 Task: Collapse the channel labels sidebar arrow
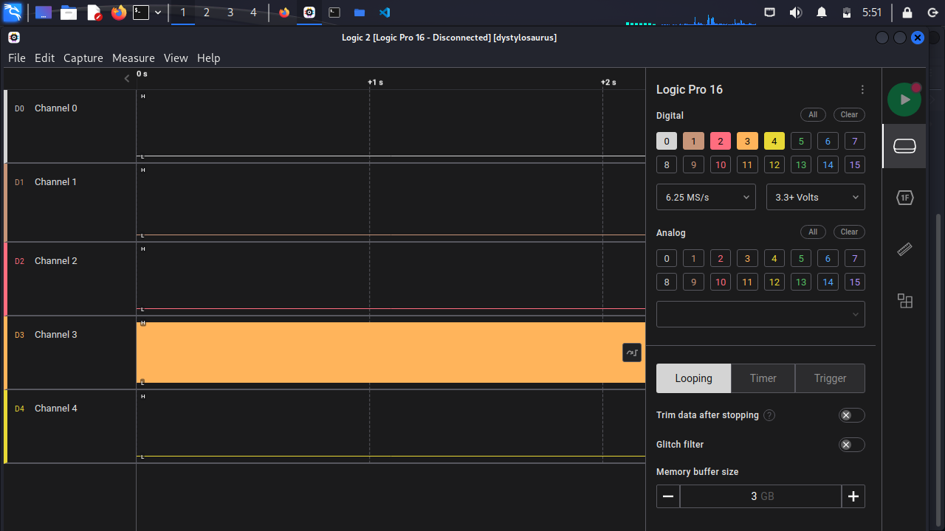point(127,78)
